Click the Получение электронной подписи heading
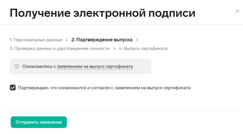The width and height of the screenshot is (243, 134). point(102,13)
